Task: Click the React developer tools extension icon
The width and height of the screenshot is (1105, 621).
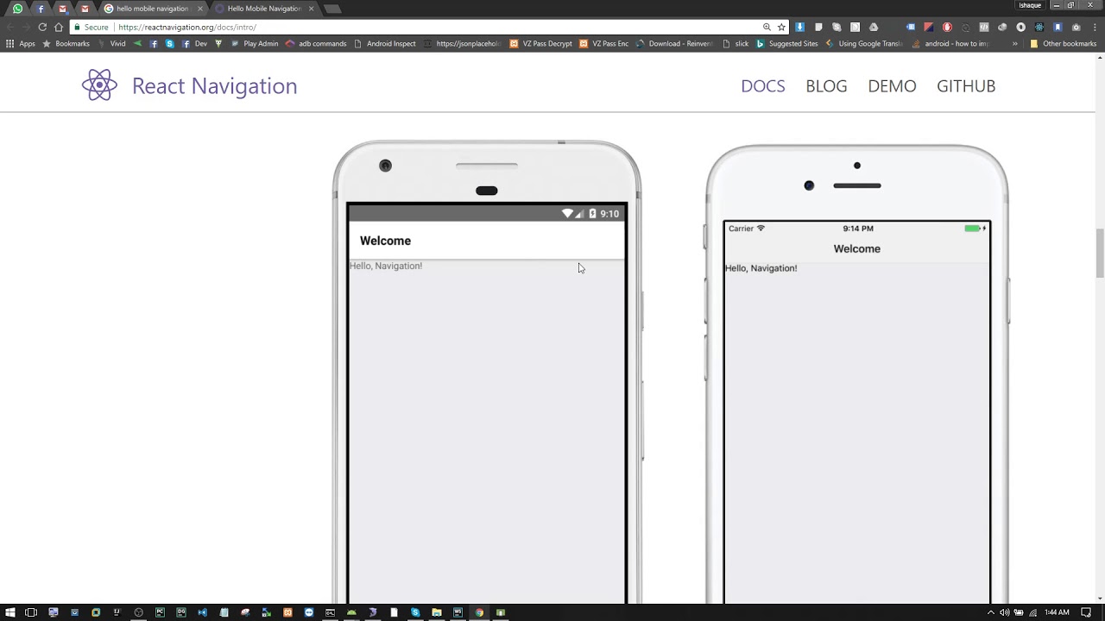Action: point(1039,27)
